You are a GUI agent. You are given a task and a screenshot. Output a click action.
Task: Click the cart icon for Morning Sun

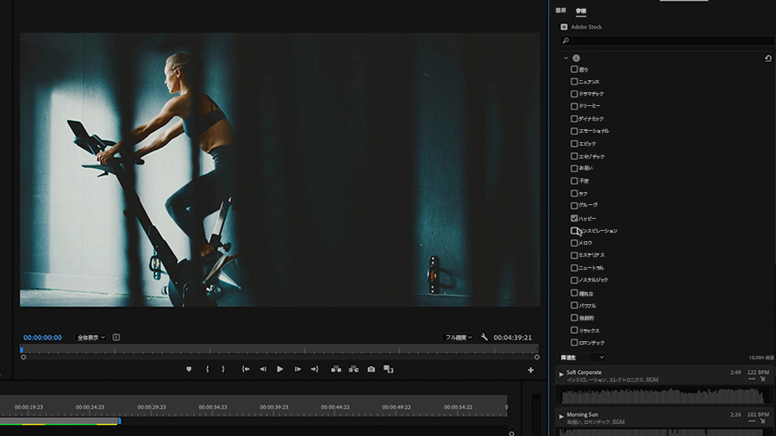763,421
